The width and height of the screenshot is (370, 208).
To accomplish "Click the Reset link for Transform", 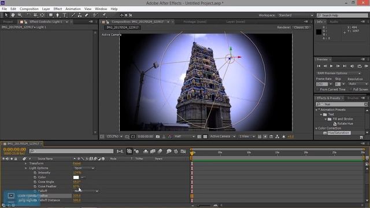I will click(77, 164).
